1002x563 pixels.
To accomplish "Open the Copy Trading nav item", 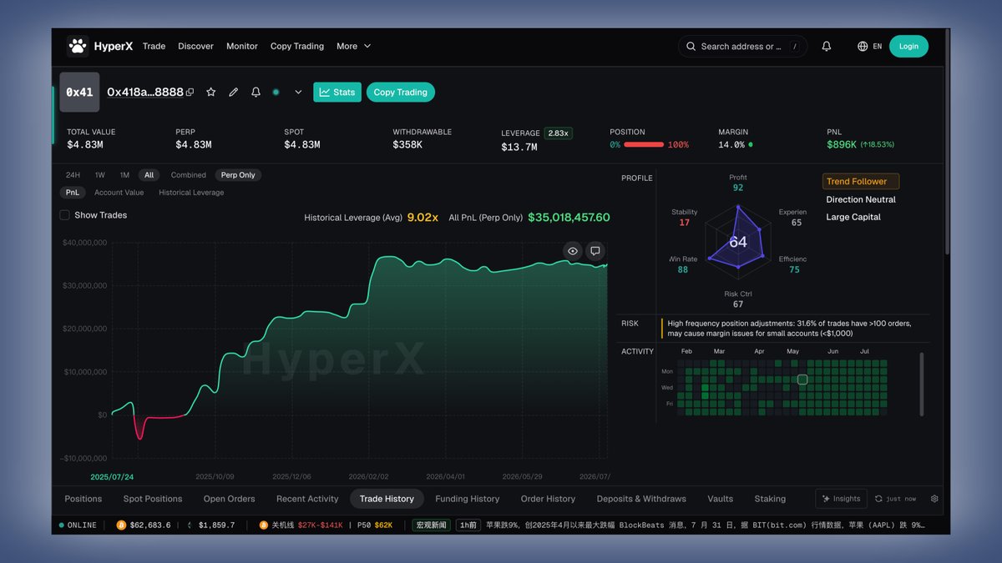I will pyautogui.click(x=297, y=47).
